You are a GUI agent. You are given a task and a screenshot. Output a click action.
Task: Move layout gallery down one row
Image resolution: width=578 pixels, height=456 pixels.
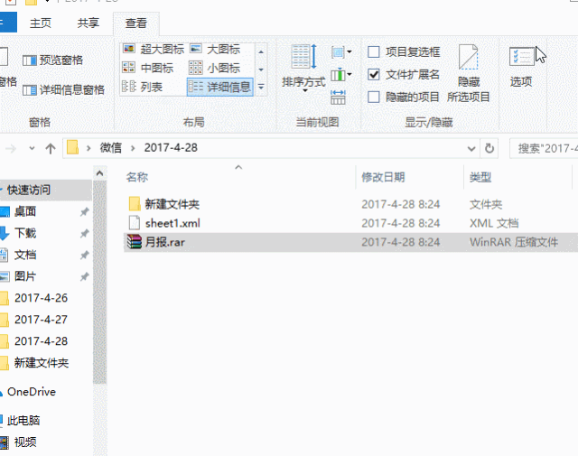pyautogui.click(x=261, y=70)
